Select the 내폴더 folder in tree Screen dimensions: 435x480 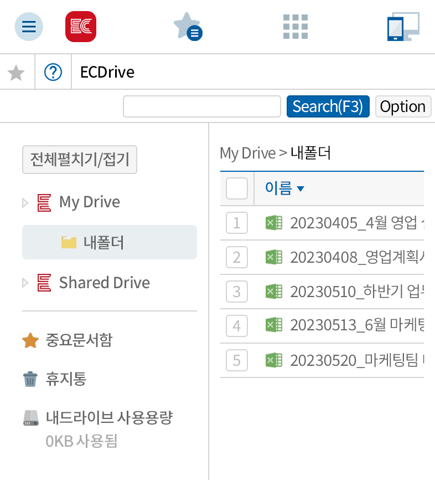tap(110, 242)
